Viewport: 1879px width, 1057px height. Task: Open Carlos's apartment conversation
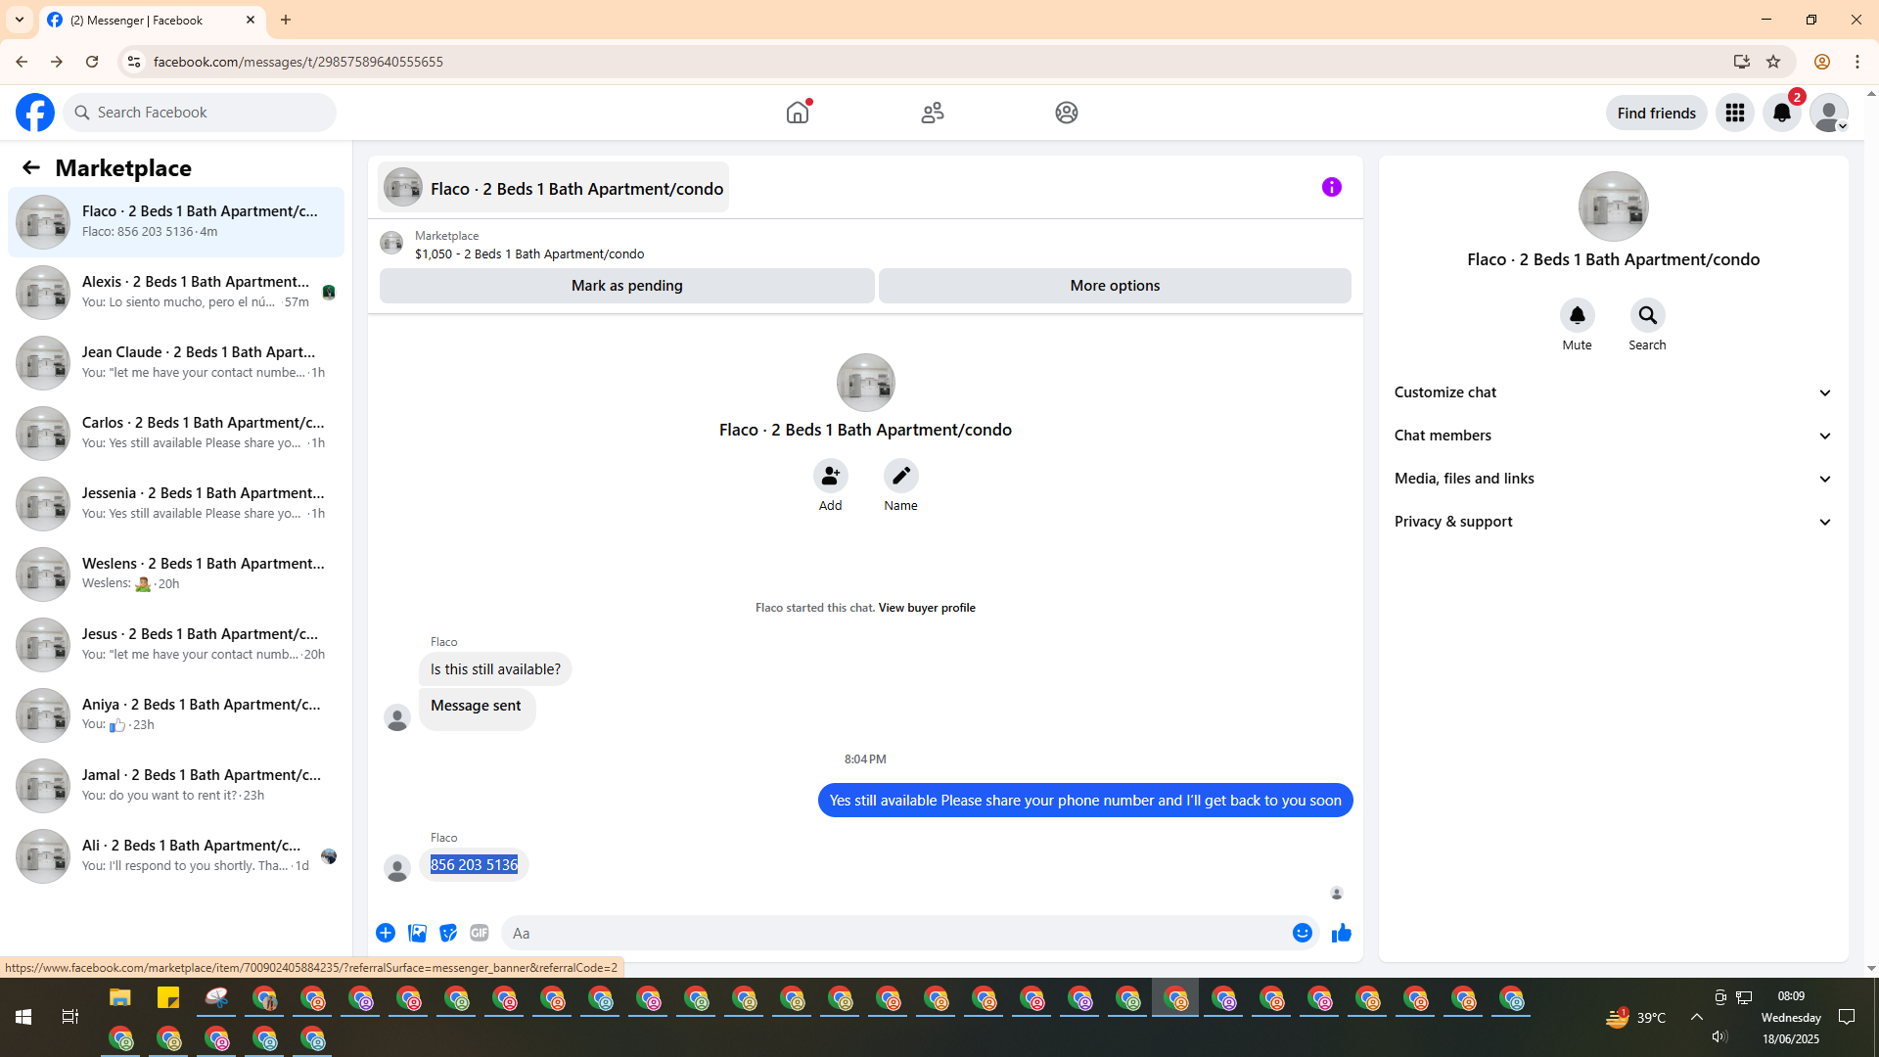click(x=176, y=433)
